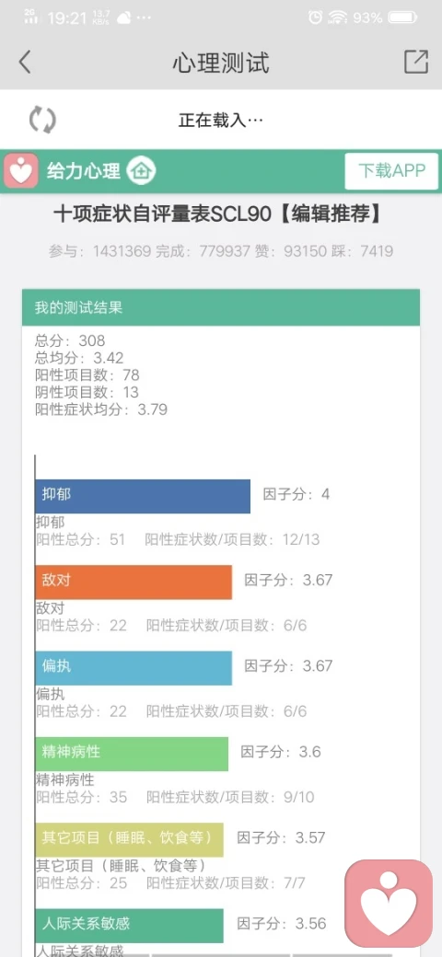Select the orange 敌对 bar
The image size is (442, 957).
(134, 582)
